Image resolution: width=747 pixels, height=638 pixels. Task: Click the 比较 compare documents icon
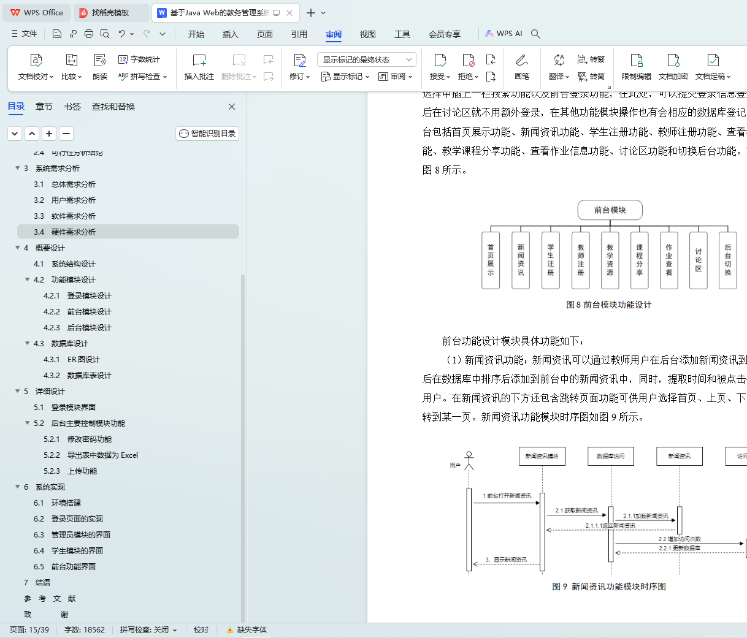tap(71, 60)
